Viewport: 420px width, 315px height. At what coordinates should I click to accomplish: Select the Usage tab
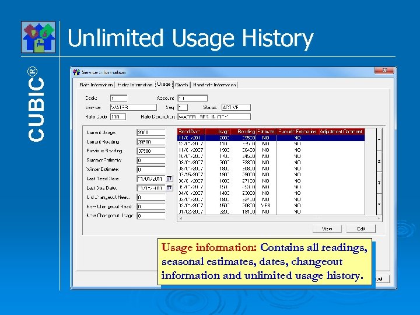pyautogui.click(x=164, y=84)
